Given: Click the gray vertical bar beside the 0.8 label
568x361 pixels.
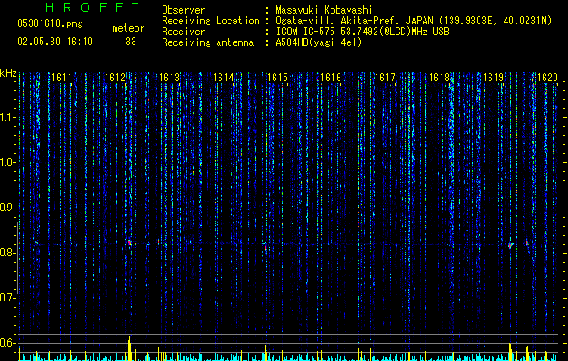Looking at the screenshot, I should (x=17, y=258).
